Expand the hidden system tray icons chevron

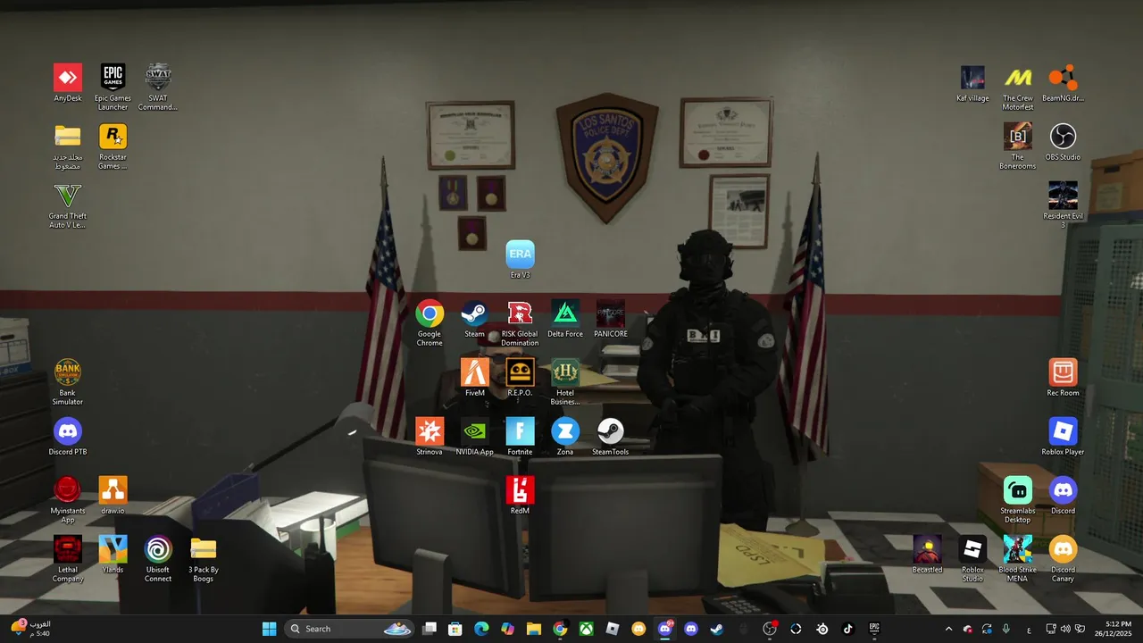[948, 629]
